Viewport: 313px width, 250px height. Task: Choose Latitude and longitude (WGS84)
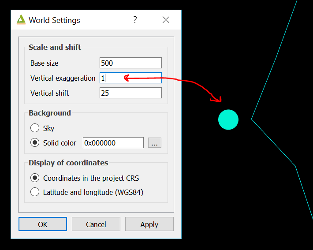pos(35,192)
